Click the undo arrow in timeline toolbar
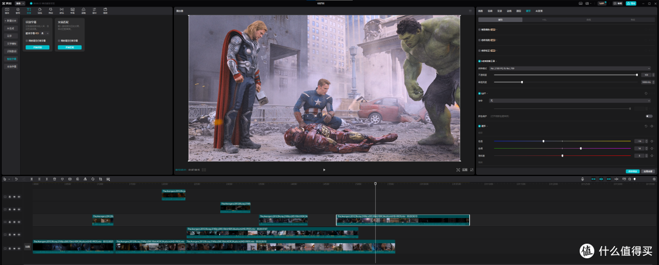This screenshot has width=659, height=265. [16, 179]
